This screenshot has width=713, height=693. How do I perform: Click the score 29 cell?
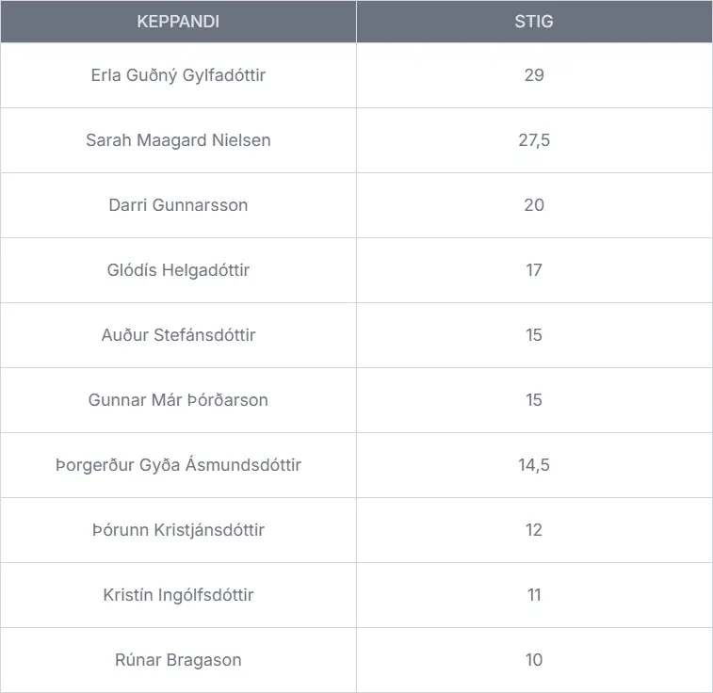pyautogui.click(x=534, y=75)
